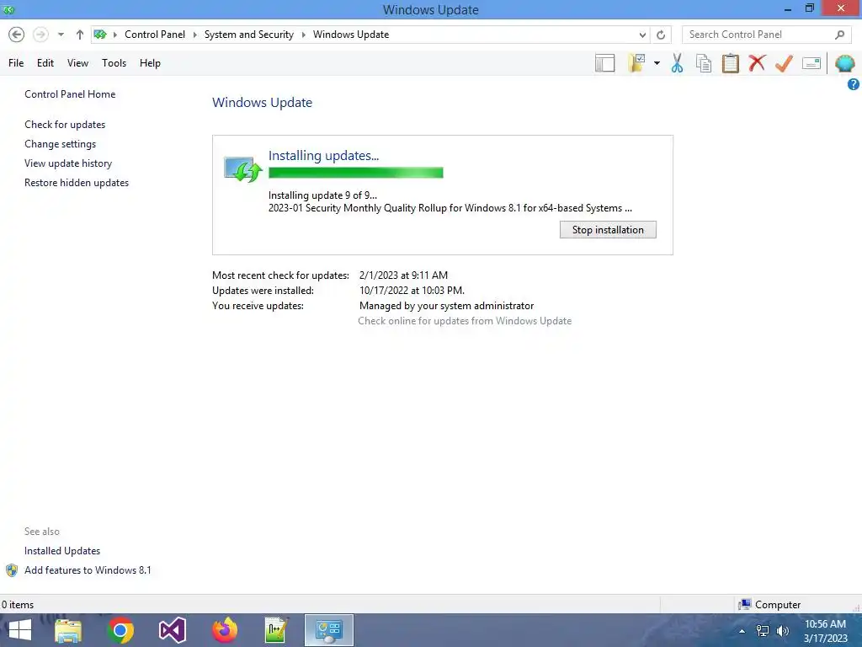Click '0 items' status bar text
The height and width of the screenshot is (647, 862).
point(18,605)
